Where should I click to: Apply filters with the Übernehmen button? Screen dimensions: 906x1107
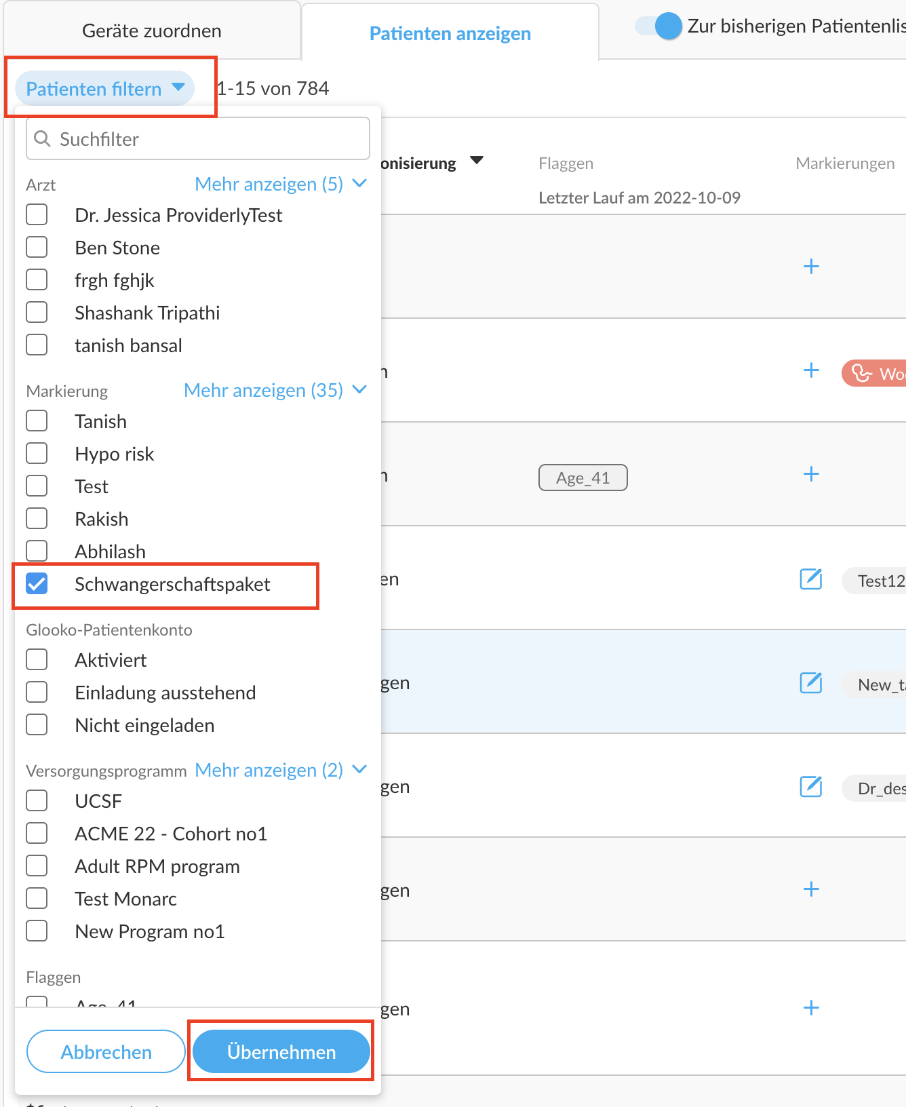pos(281,1051)
